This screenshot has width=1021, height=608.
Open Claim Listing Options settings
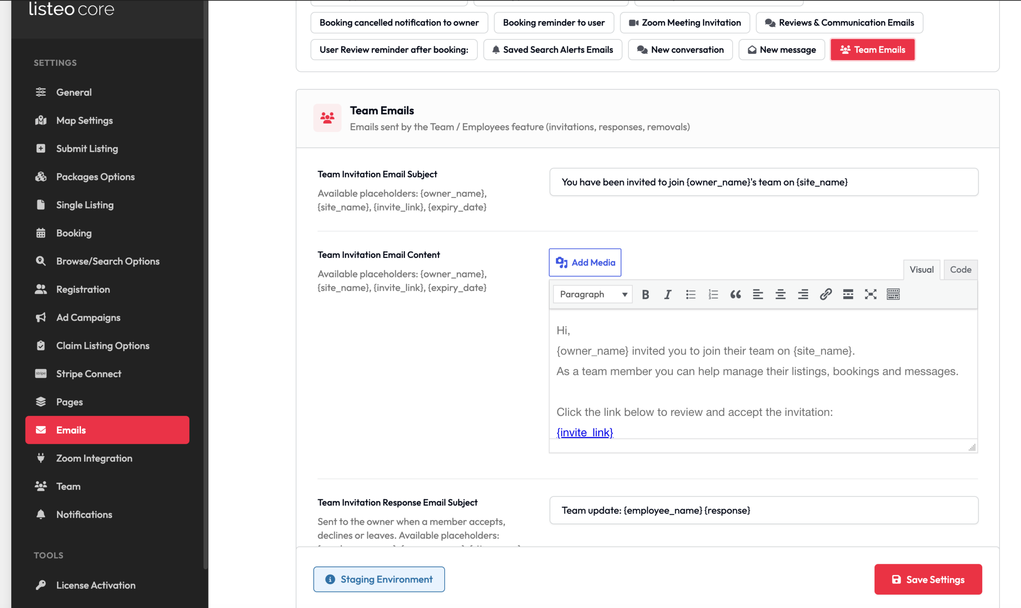point(107,345)
